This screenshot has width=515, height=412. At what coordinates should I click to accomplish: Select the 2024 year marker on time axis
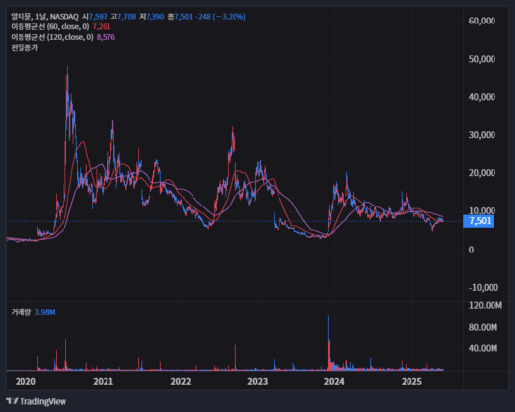pyautogui.click(x=334, y=381)
